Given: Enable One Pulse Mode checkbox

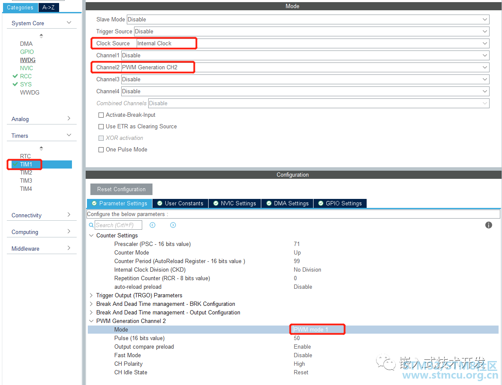Looking at the screenshot, I should (x=101, y=149).
